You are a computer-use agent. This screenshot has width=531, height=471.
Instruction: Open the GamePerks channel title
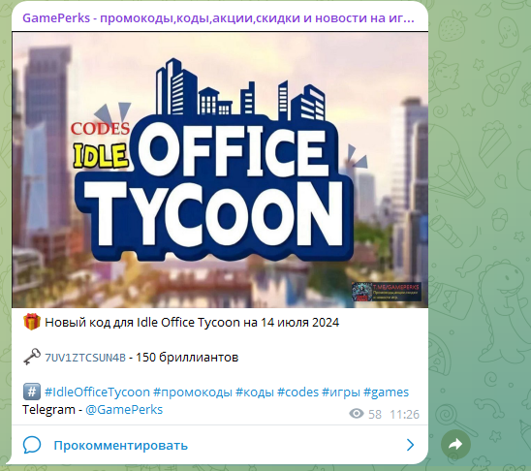point(218,18)
